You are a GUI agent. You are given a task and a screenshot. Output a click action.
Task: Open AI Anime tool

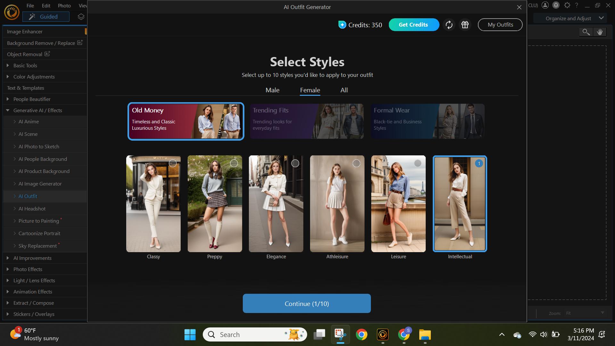pos(45,121)
